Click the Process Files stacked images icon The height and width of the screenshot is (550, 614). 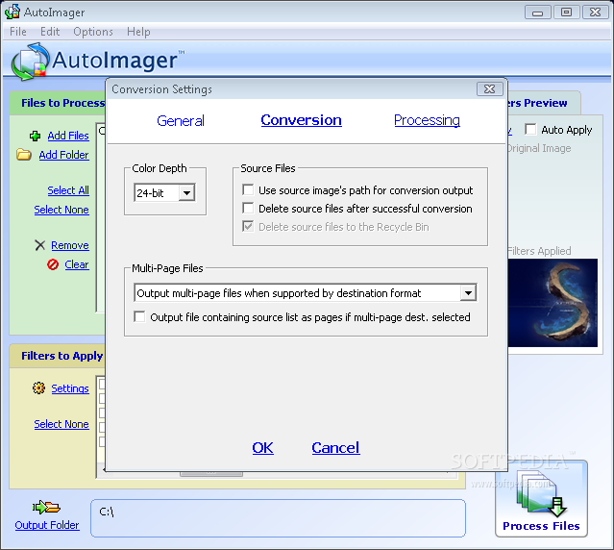(x=541, y=494)
